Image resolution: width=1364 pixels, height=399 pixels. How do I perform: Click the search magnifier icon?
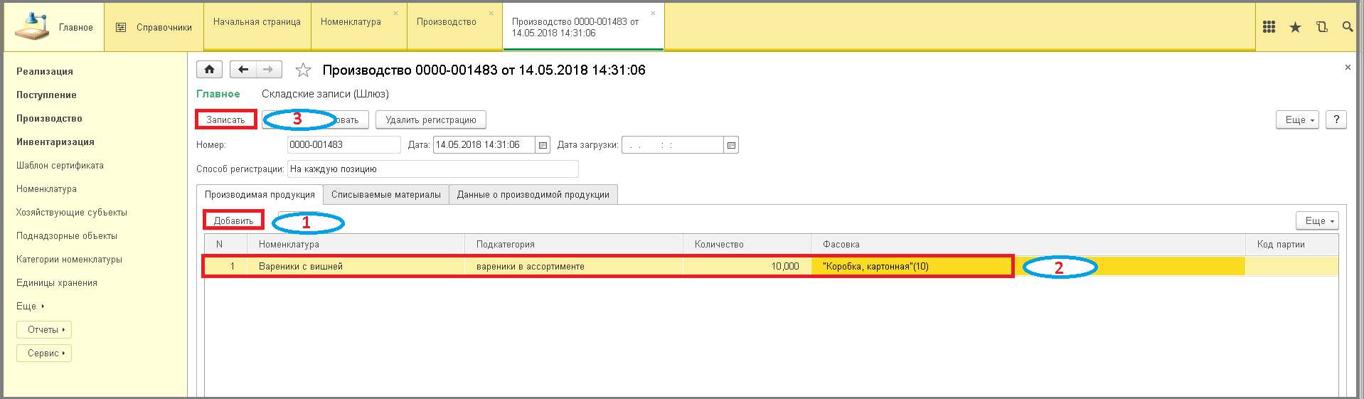(x=1347, y=27)
